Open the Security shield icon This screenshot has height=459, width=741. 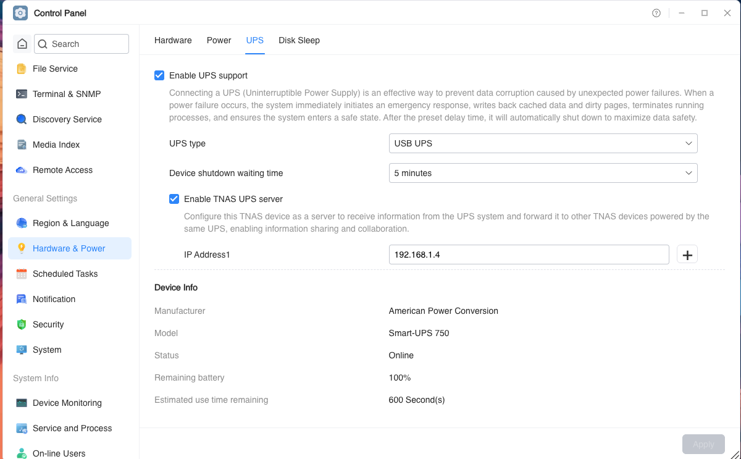pos(22,324)
